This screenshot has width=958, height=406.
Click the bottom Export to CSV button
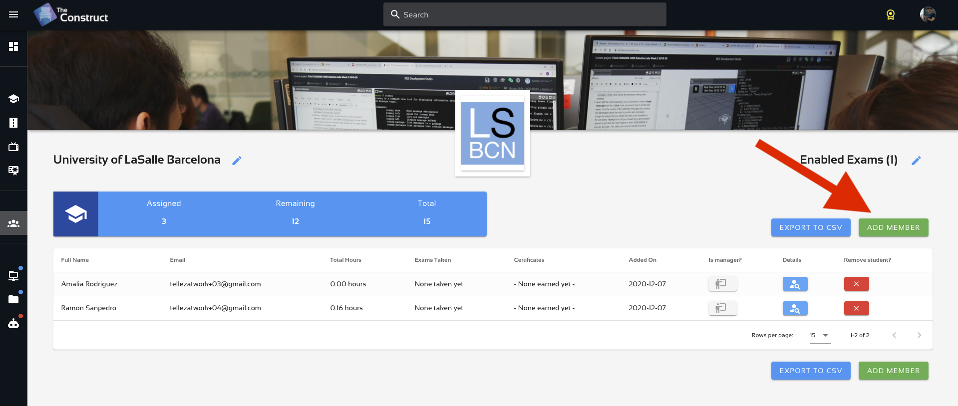tap(811, 371)
